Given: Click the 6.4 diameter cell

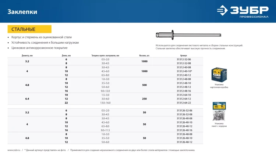Looking at the screenshot, I should click(27, 99).
